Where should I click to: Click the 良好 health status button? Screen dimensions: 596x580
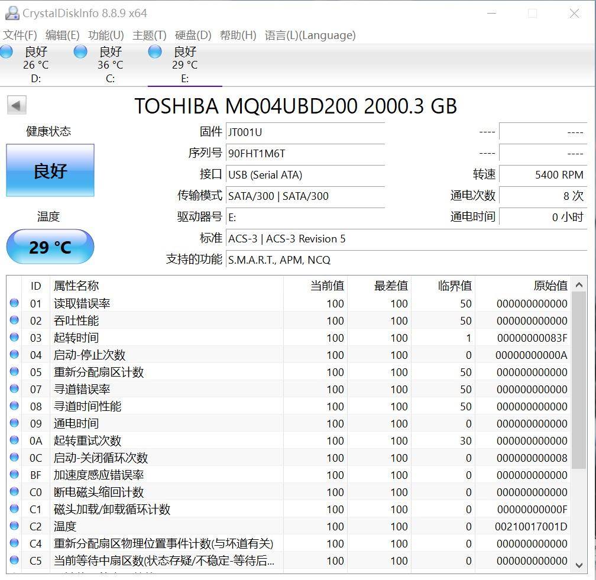[50, 171]
